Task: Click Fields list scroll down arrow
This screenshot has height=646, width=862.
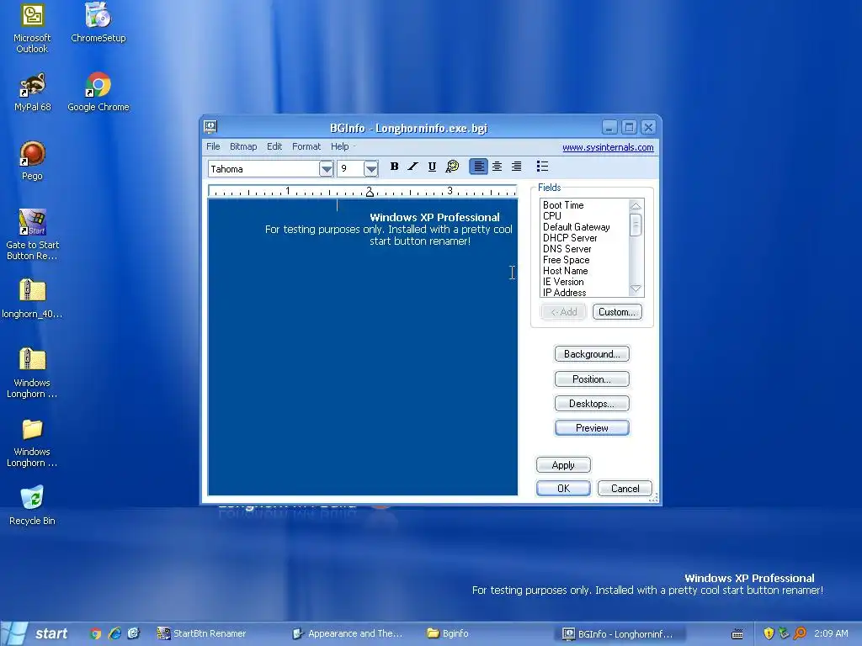Action: pos(636,289)
